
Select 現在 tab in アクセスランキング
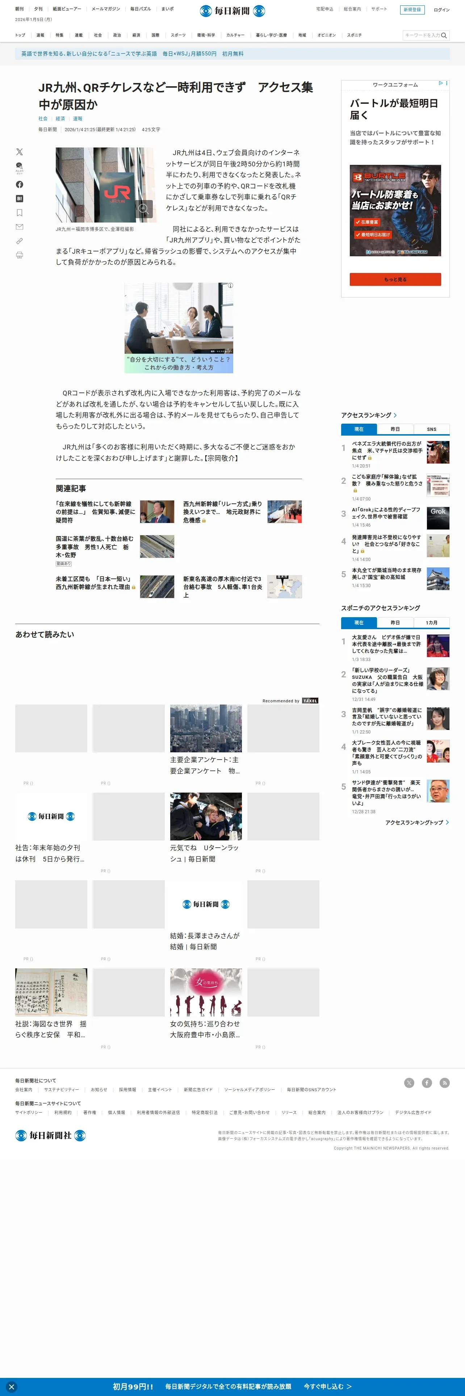click(x=359, y=429)
